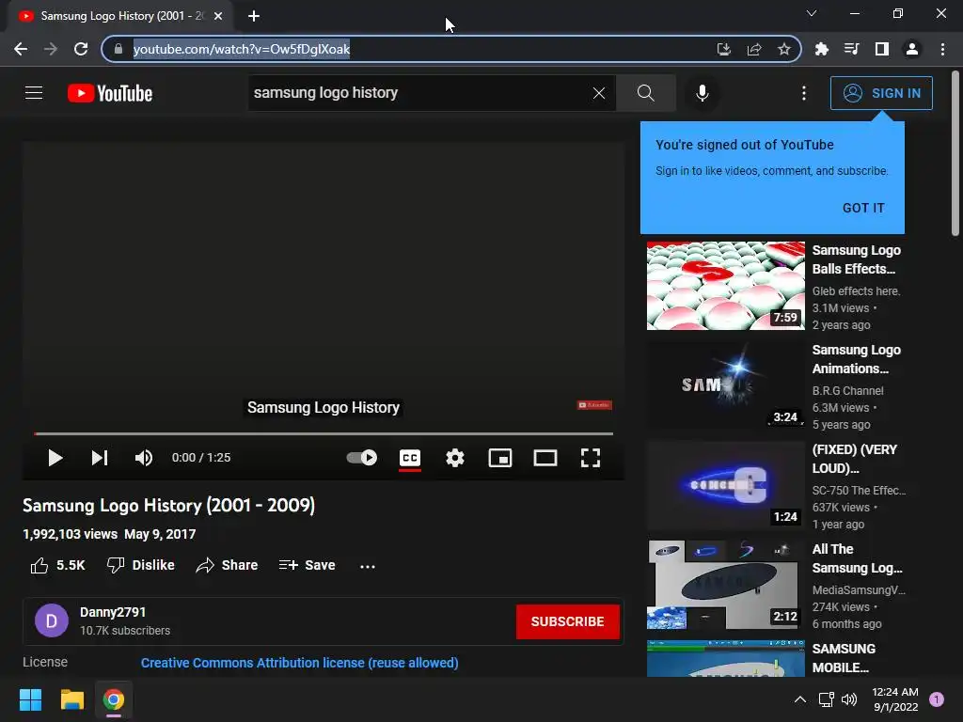
Task: Open the Chrome extensions puzzle icon
Action: click(822, 49)
